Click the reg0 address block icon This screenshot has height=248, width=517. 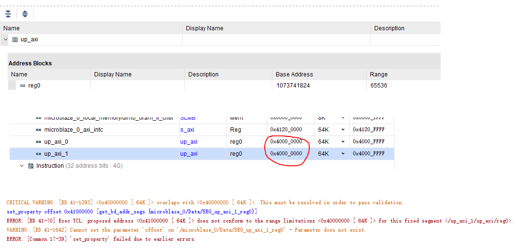coord(23,86)
